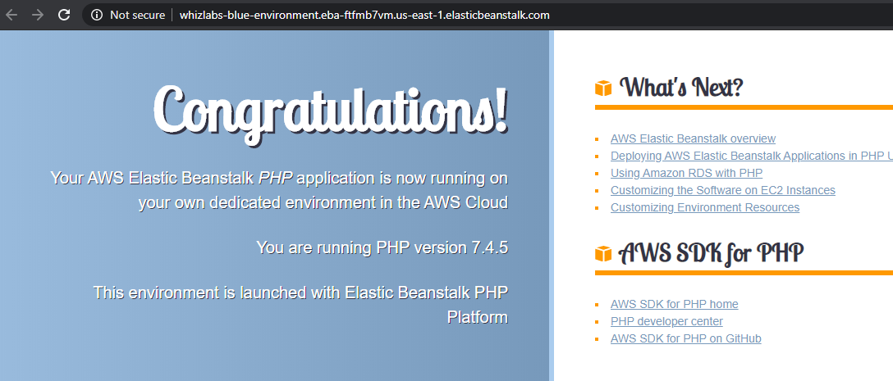Open site info via Not secure icon

tap(98, 15)
